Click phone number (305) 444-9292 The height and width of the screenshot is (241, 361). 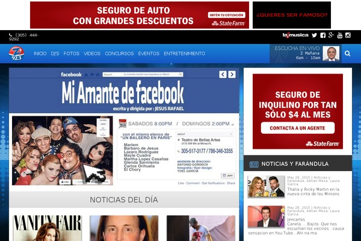(23, 37)
